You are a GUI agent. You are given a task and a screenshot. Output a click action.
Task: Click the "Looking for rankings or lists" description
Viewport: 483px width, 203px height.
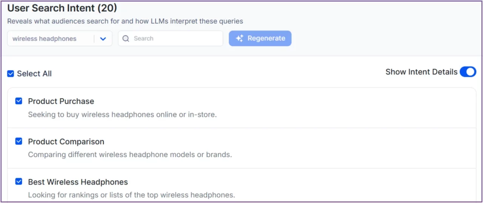(131, 195)
